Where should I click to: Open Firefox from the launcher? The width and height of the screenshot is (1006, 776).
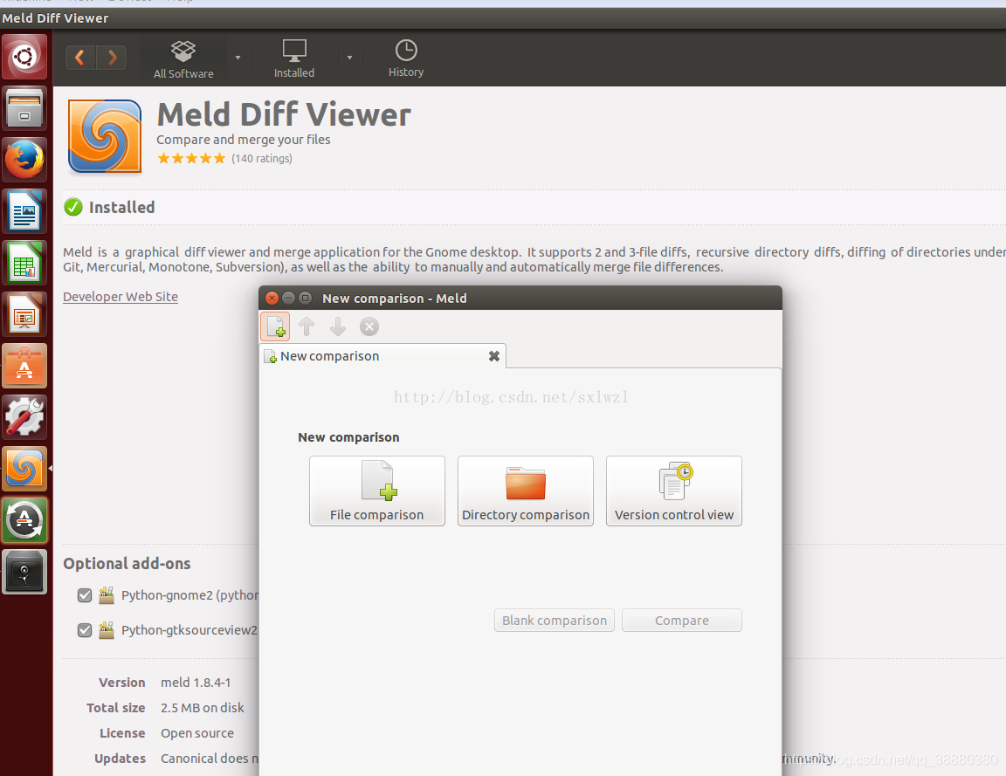coord(24,160)
